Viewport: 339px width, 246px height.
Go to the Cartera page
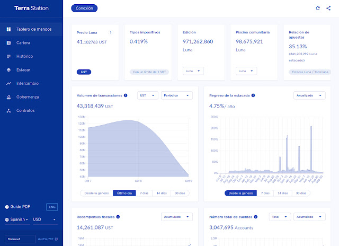pos(31,43)
